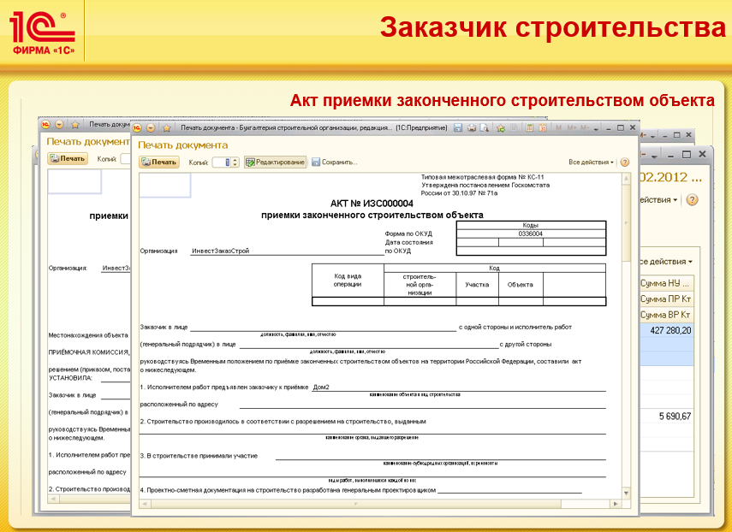Open the title bar dropdown arrow next to M-
This screenshot has width=732, height=532.
pyautogui.click(x=596, y=128)
